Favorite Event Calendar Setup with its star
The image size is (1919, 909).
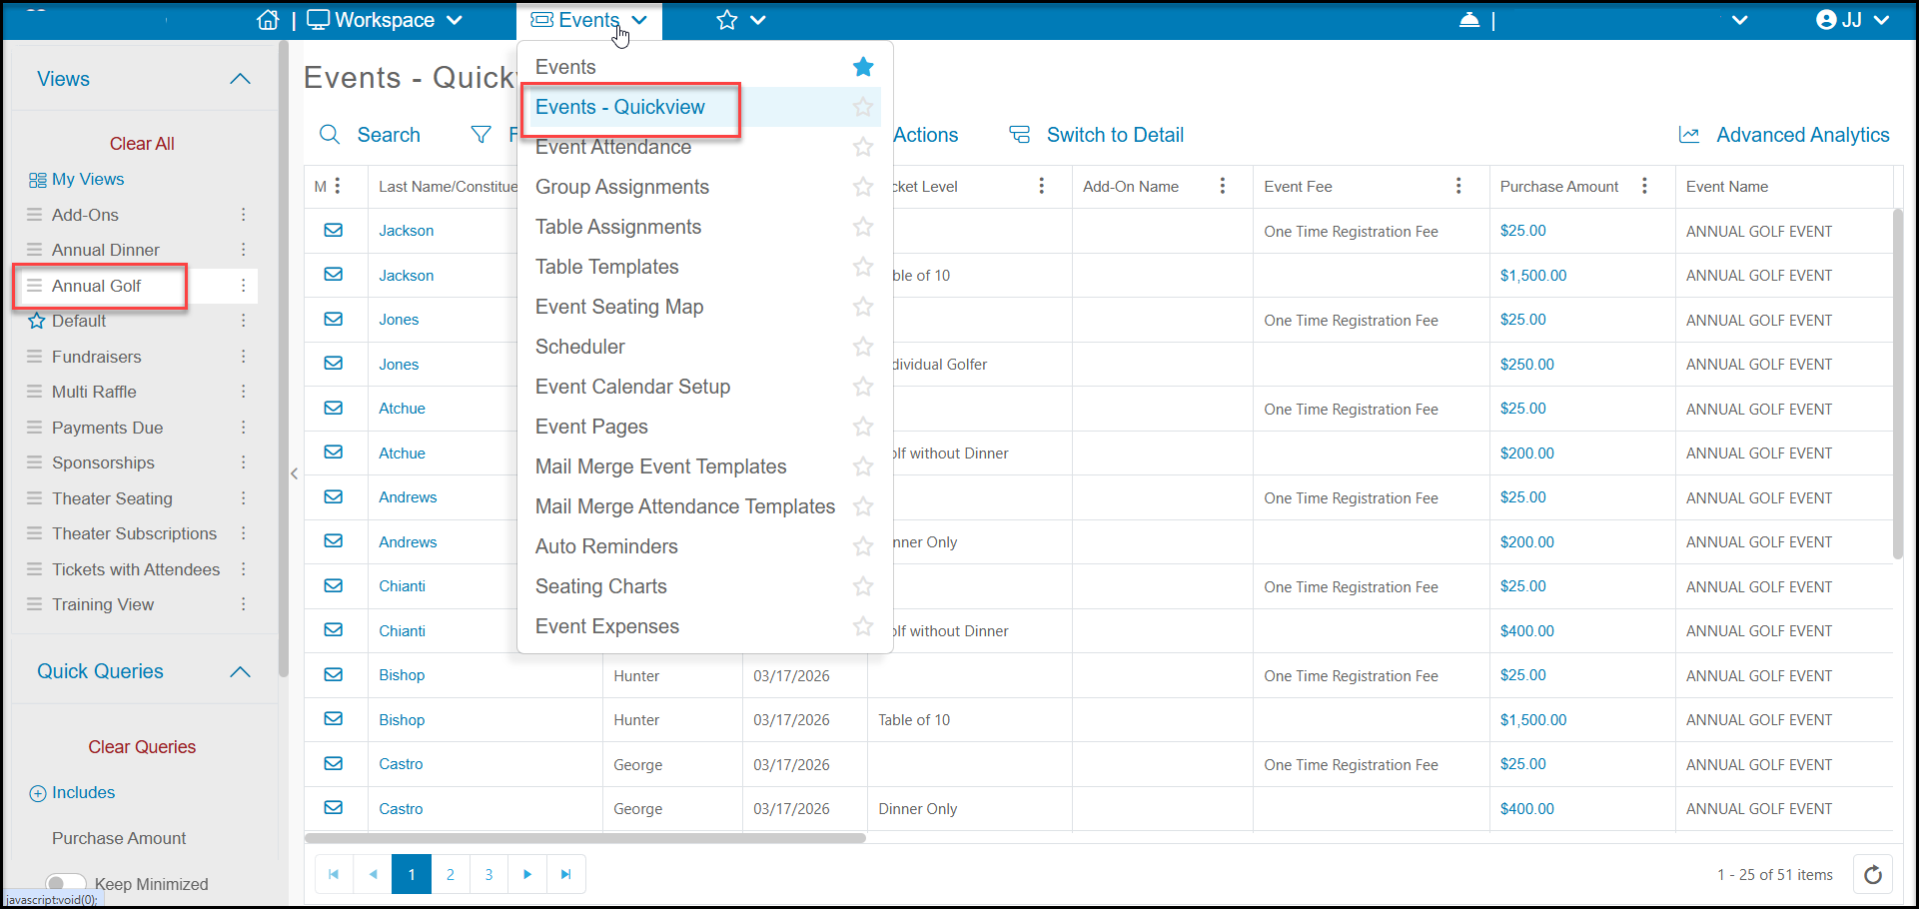pos(863,387)
